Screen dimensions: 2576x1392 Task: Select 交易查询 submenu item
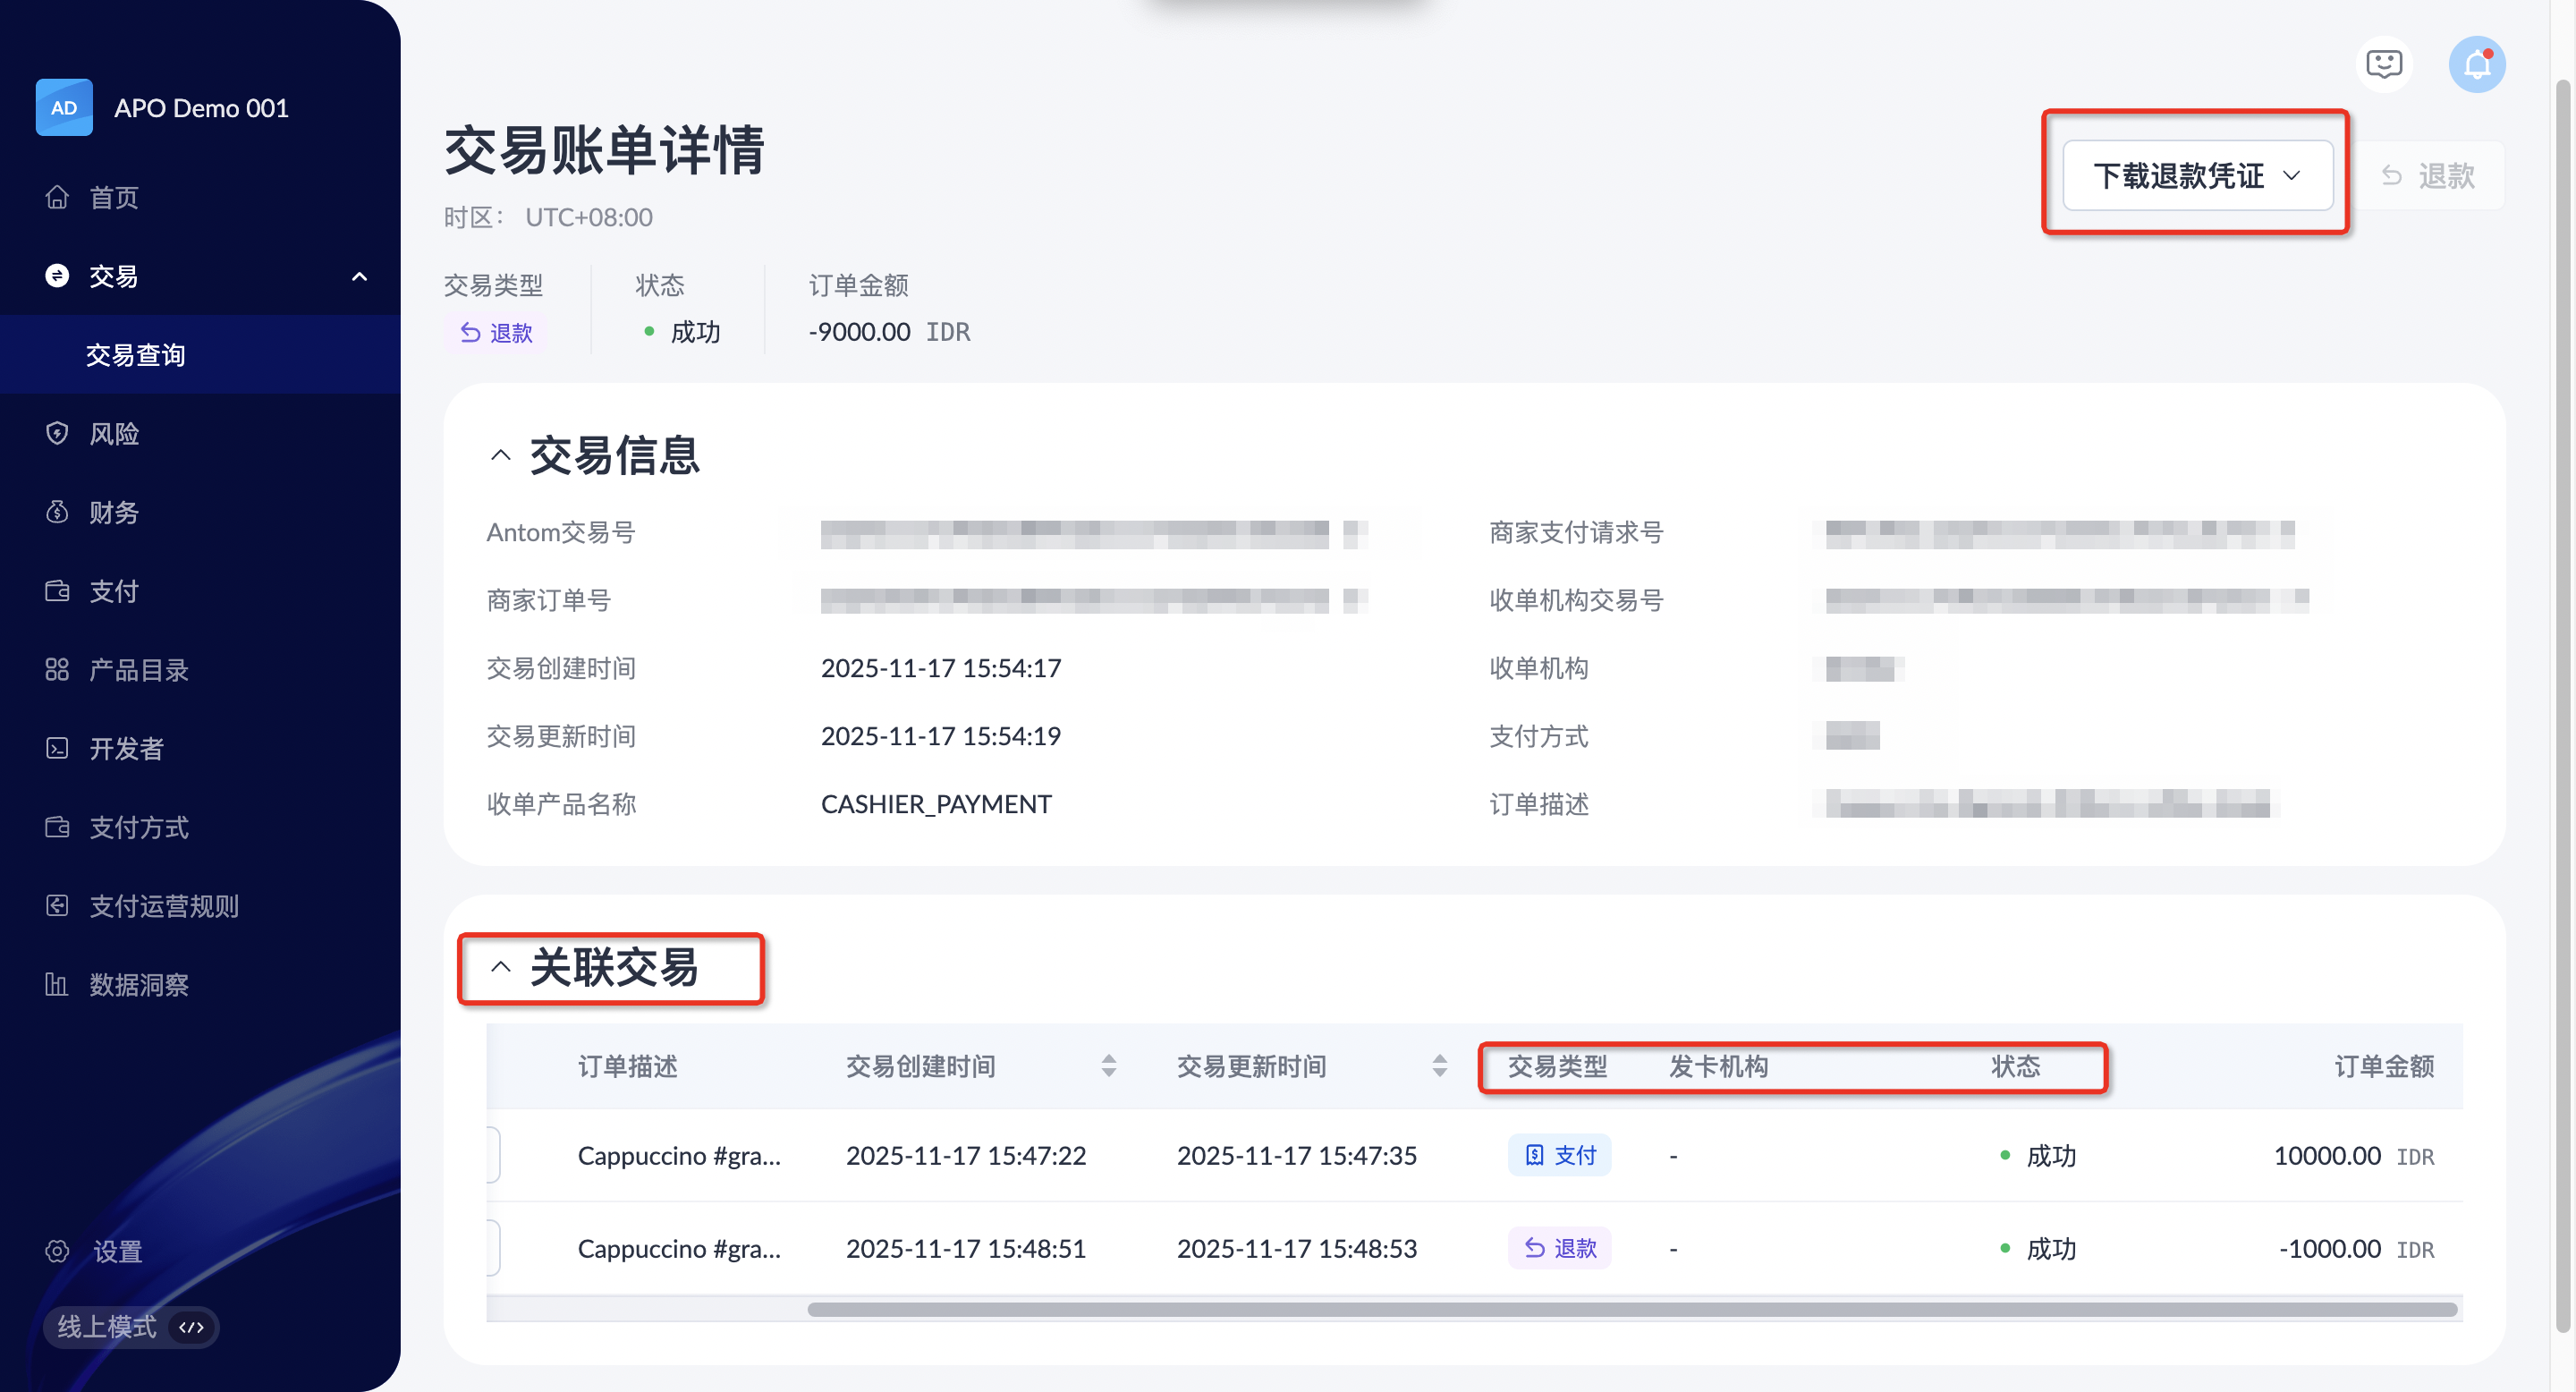[x=136, y=355]
